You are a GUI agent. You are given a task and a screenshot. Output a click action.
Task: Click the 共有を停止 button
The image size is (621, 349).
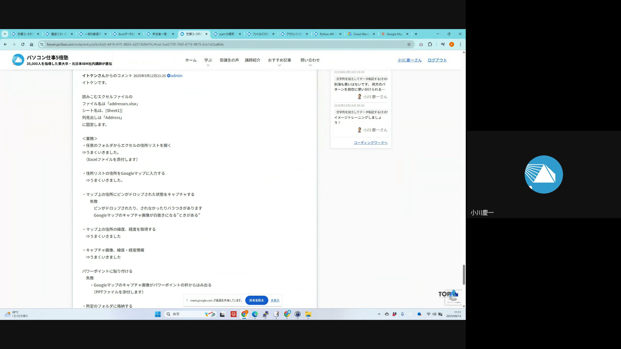(x=256, y=301)
